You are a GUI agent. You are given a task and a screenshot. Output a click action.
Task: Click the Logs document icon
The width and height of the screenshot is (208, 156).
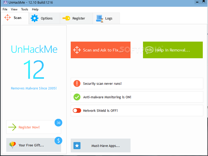pos(100,18)
